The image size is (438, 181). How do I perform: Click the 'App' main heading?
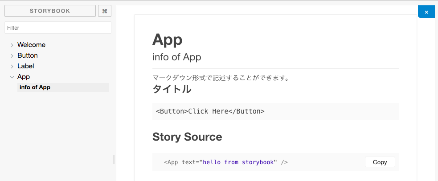(168, 40)
